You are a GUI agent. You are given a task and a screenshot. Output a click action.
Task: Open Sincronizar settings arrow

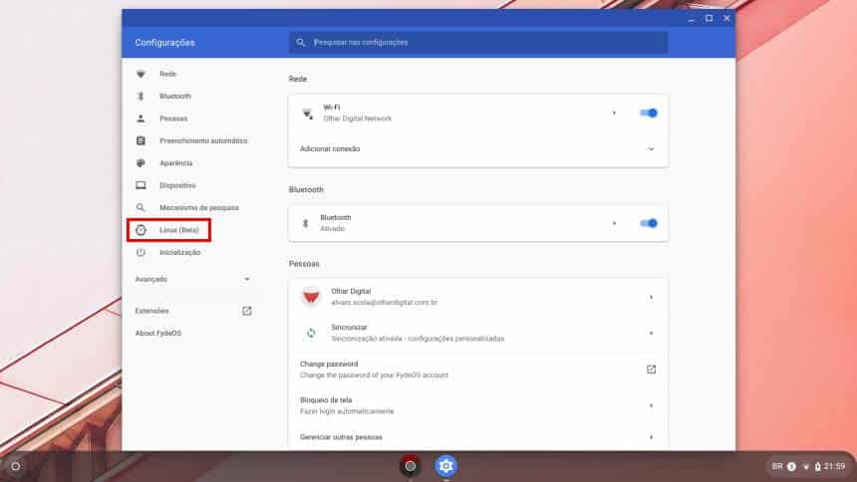[651, 333]
